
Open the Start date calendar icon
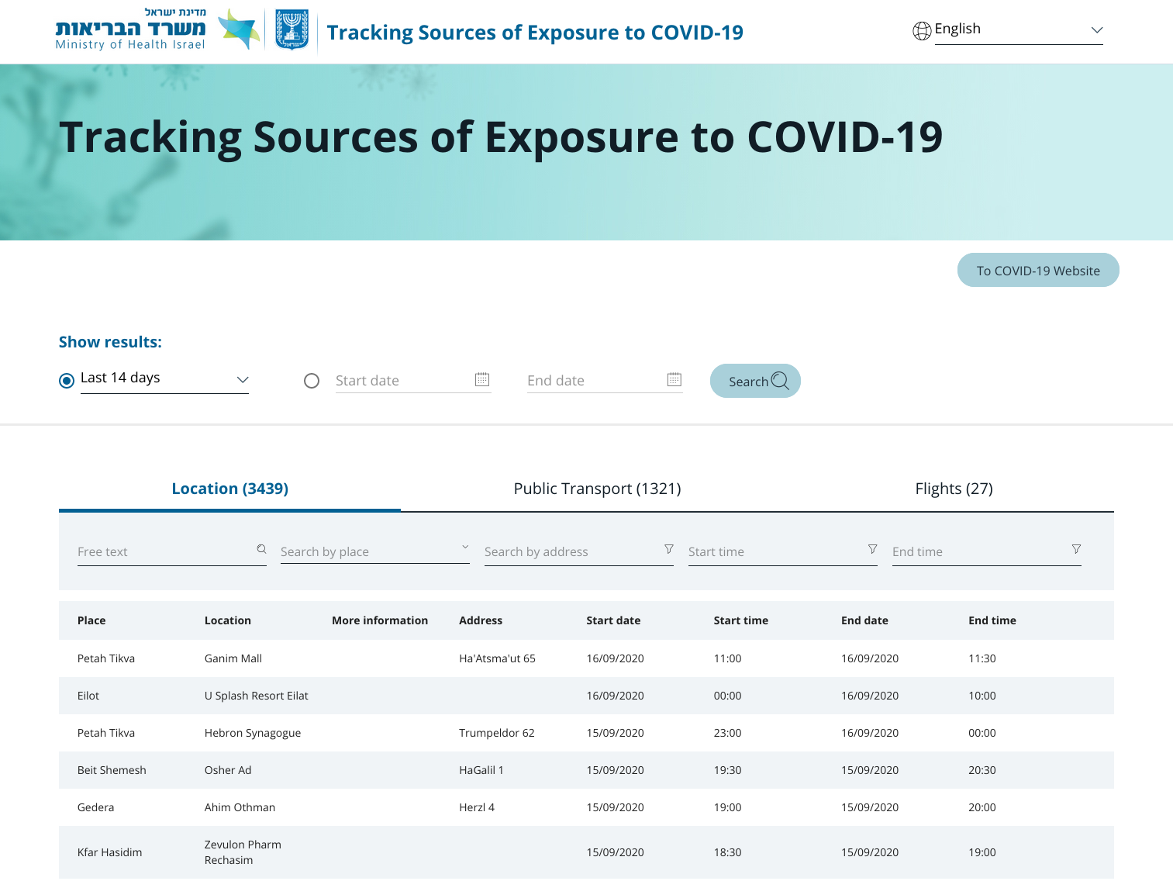point(482,379)
